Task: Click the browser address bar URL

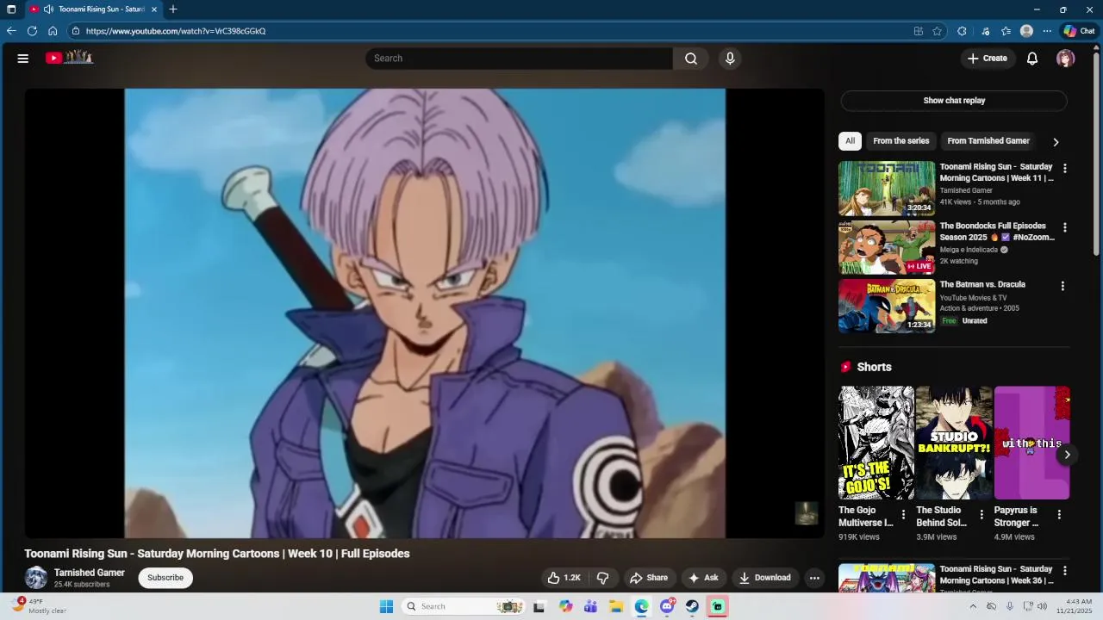Action: tap(176, 31)
